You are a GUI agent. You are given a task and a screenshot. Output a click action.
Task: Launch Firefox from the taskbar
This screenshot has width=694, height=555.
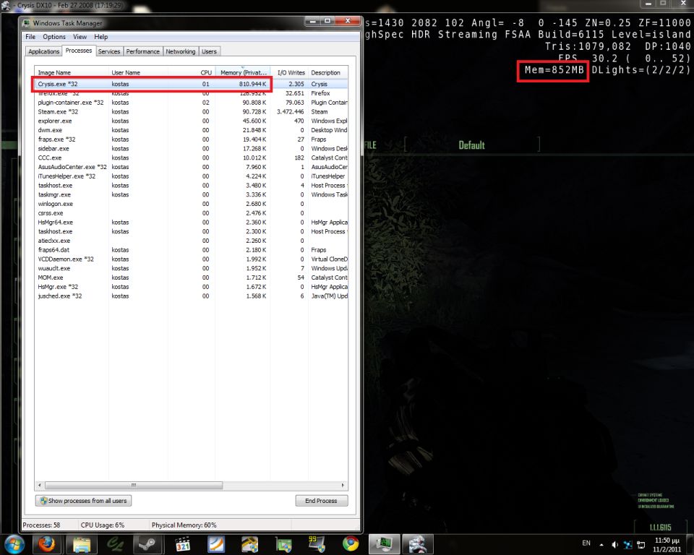46,544
